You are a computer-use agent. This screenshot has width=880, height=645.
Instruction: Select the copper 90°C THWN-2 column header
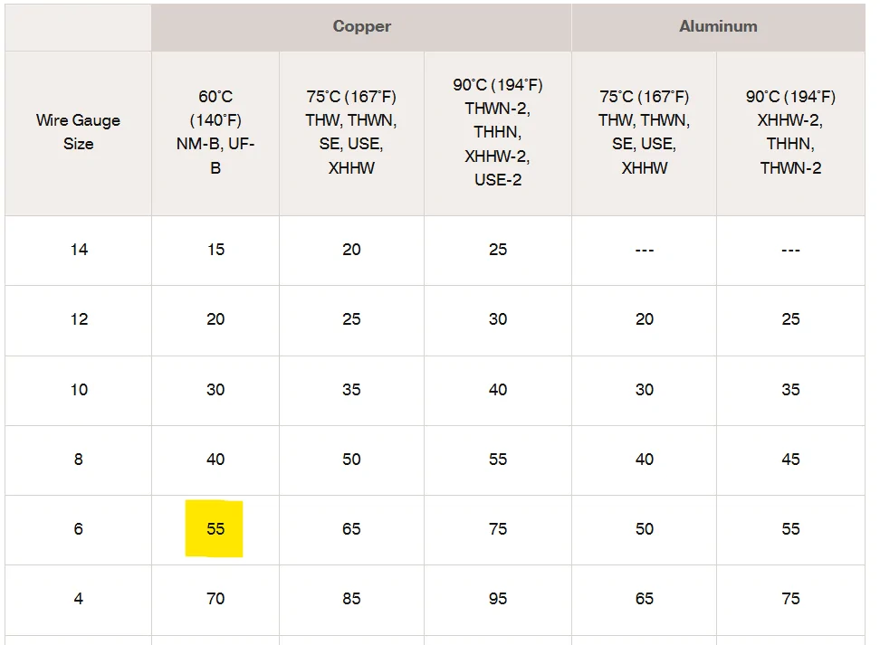(x=498, y=132)
